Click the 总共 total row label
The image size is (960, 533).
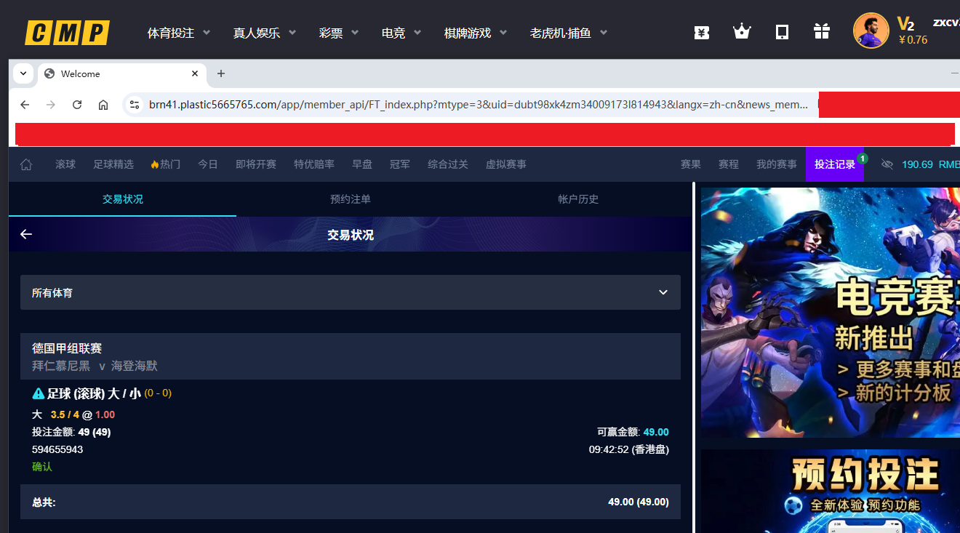coord(44,502)
